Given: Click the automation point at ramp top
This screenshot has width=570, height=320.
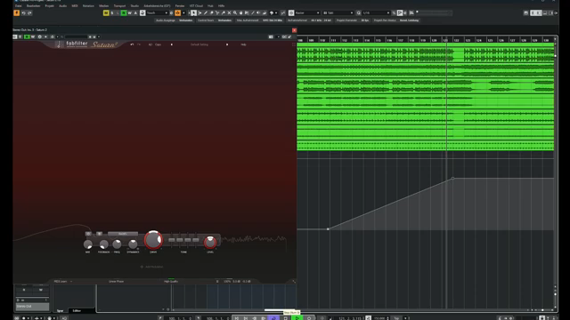Looking at the screenshot, I should point(452,178).
